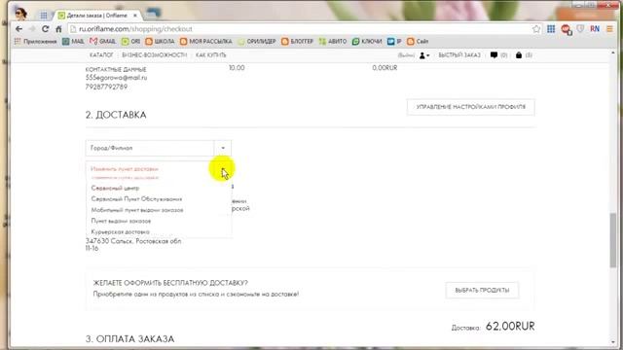Open the shield extension icon
Viewport: 623px width, 350px height.
tap(580, 28)
